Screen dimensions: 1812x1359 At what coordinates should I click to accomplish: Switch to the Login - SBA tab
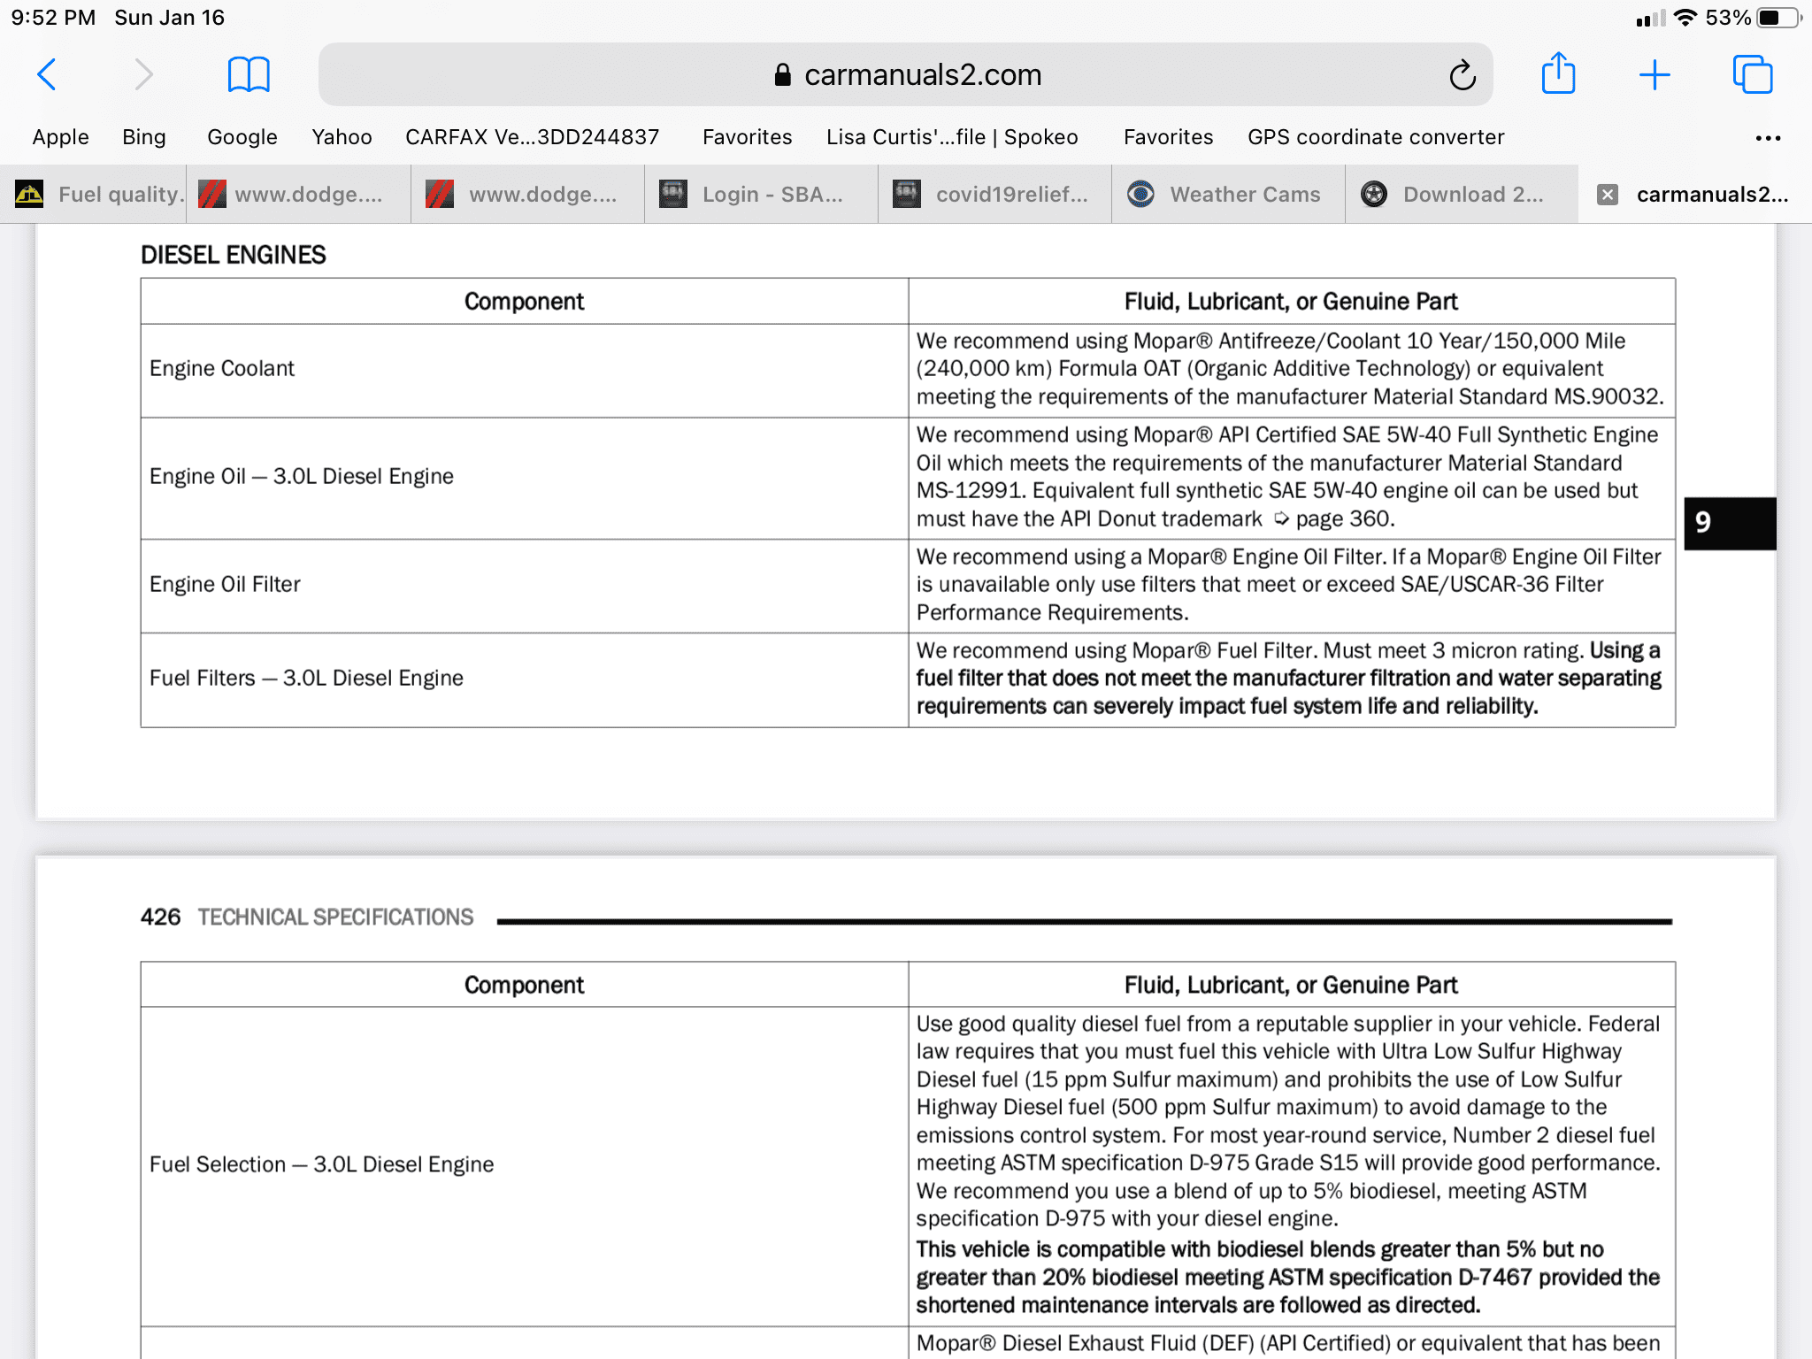pos(761,195)
